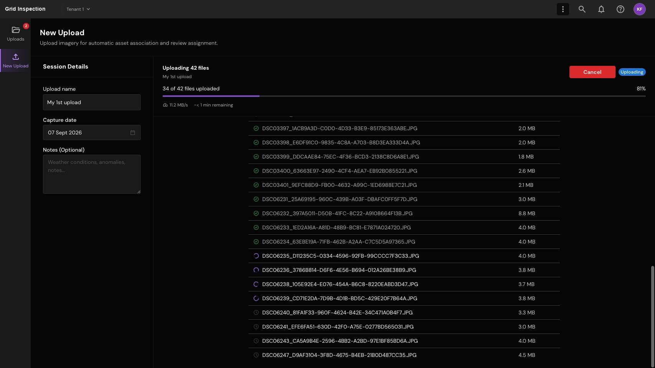The height and width of the screenshot is (368, 655).
Task: Click pending clock icon for DSC06240 file
Action: [256, 312]
